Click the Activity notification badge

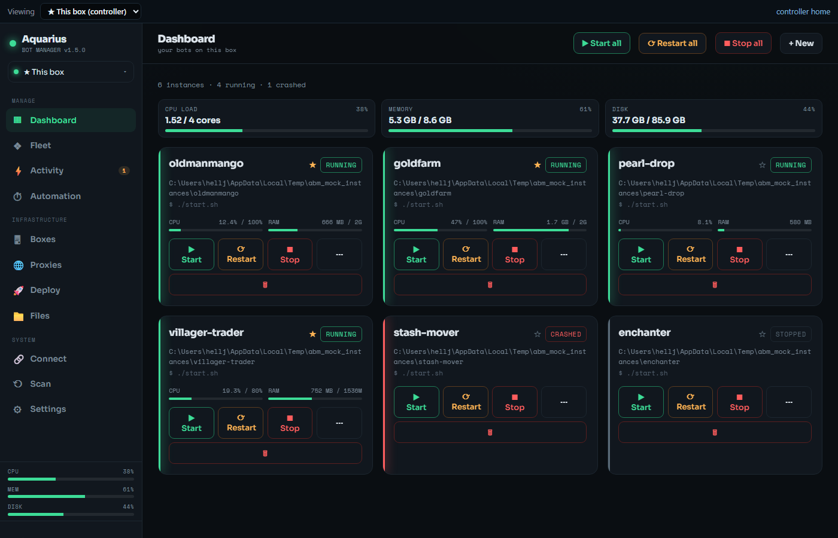click(x=124, y=171)
